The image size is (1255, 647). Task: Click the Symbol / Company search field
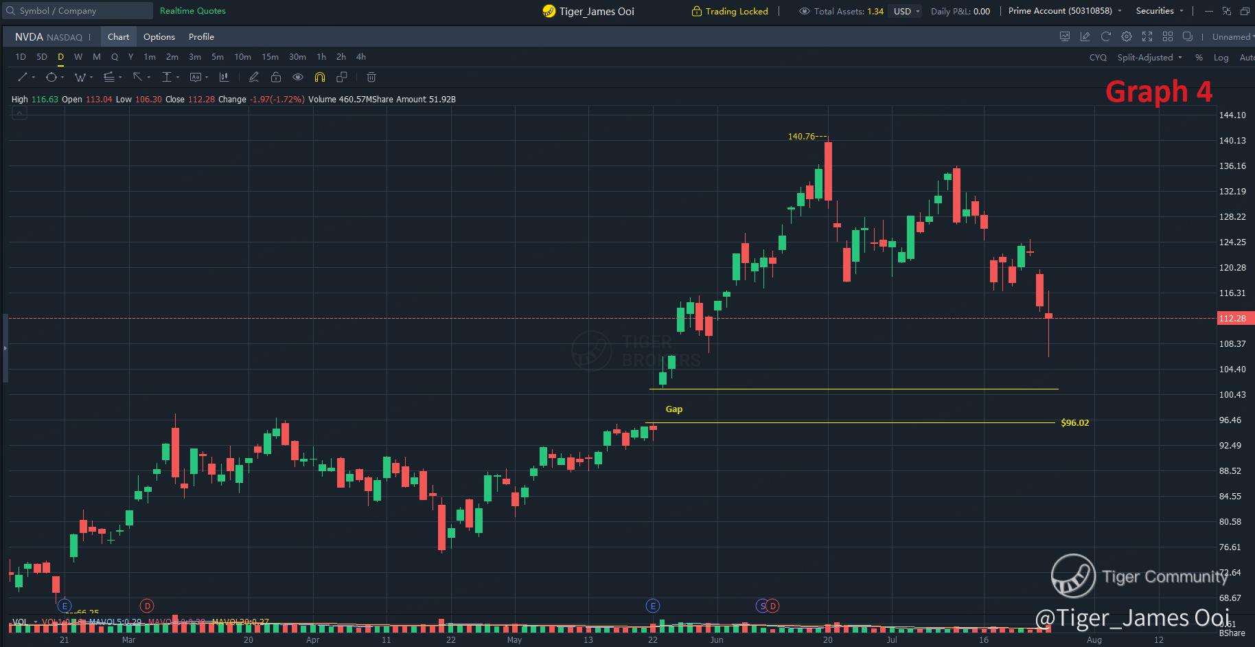click(x=78, y=11)
